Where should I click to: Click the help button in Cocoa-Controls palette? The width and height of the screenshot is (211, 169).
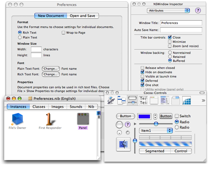[128, 124]
